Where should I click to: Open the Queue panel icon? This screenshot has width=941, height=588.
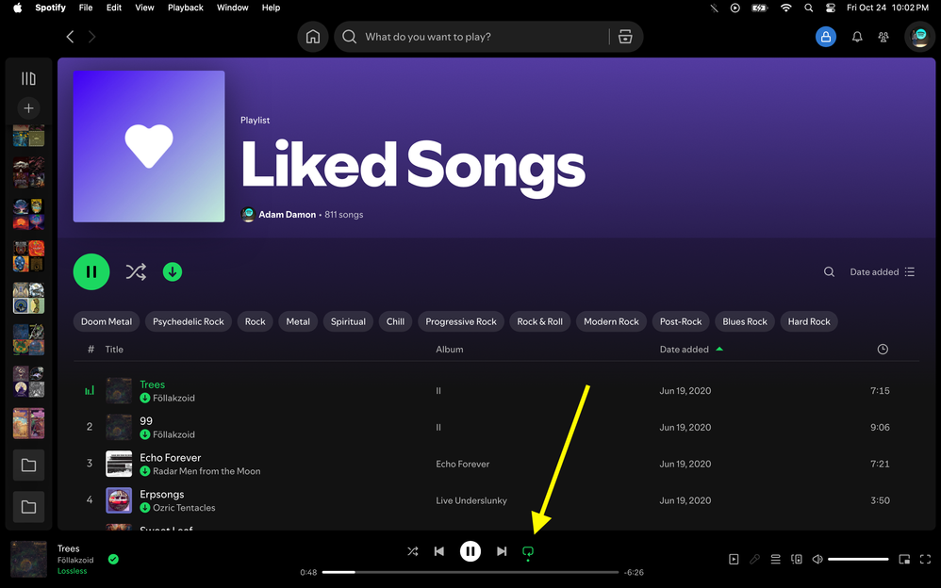[x=775, y=559]
